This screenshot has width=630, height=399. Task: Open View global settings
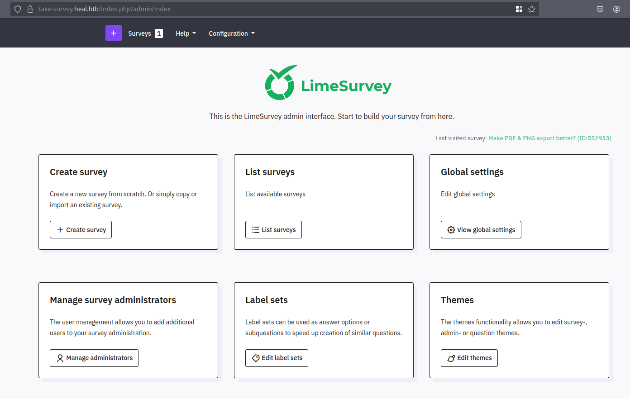point(481,230)
